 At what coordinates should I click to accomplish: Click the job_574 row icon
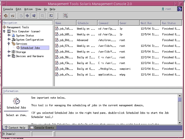[57, 46]
